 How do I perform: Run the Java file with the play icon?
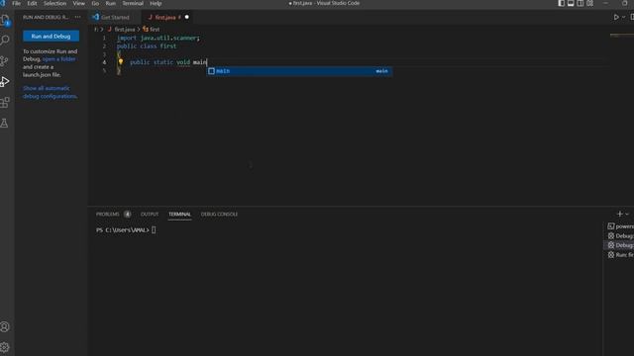pos(616,18)
